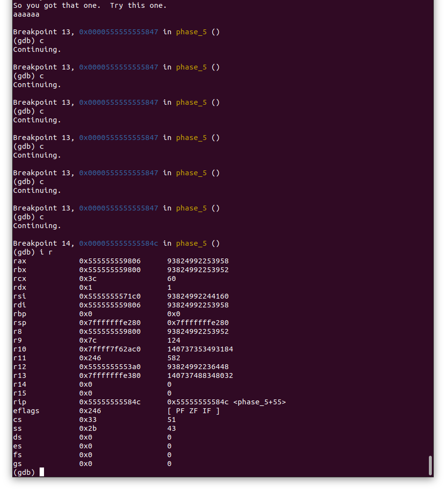Click rdx hex value 0x1
This screenshot has height=491, width=446.
86,287
